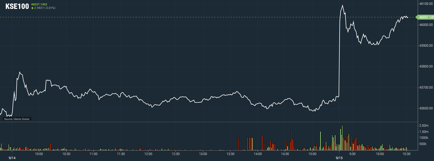Select the 45800.00 price axis label
This screenshot has width=434, height=161.
[426, 66]
